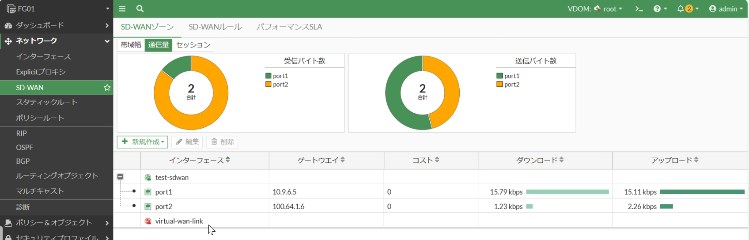Click port2 orange swatch in 受信バイト数 legend

269,85
